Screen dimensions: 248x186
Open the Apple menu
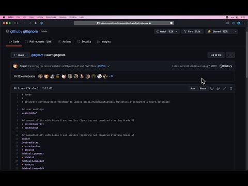(x=4, y=17)
